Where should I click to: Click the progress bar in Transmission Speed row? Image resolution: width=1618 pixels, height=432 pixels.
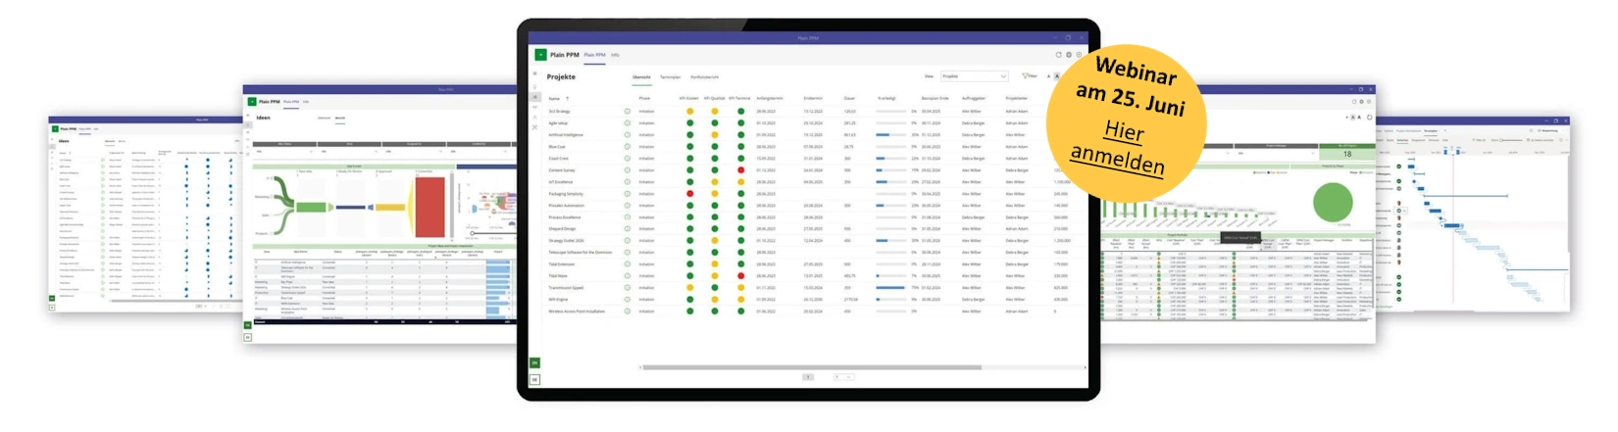click(x=890, y=288)
